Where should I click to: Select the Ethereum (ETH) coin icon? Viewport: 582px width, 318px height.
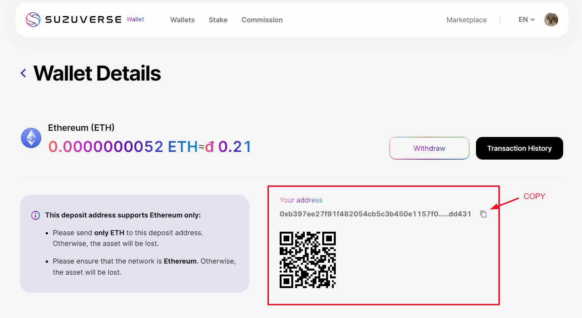(x=31, y=138)
